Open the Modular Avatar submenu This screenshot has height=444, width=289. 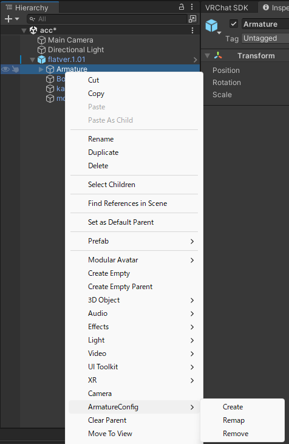coord(134,260)
